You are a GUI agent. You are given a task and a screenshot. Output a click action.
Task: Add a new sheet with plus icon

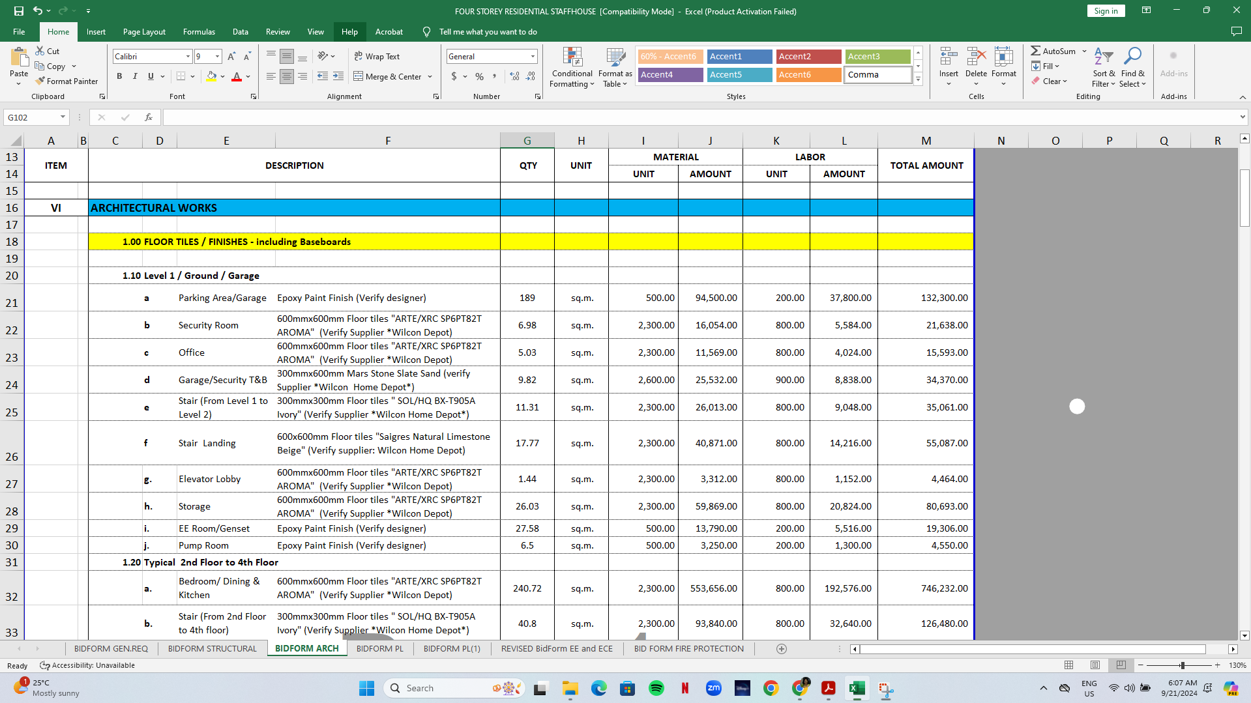click(782, 649)
